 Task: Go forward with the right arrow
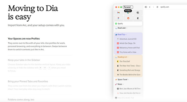(x=153, y=7)
